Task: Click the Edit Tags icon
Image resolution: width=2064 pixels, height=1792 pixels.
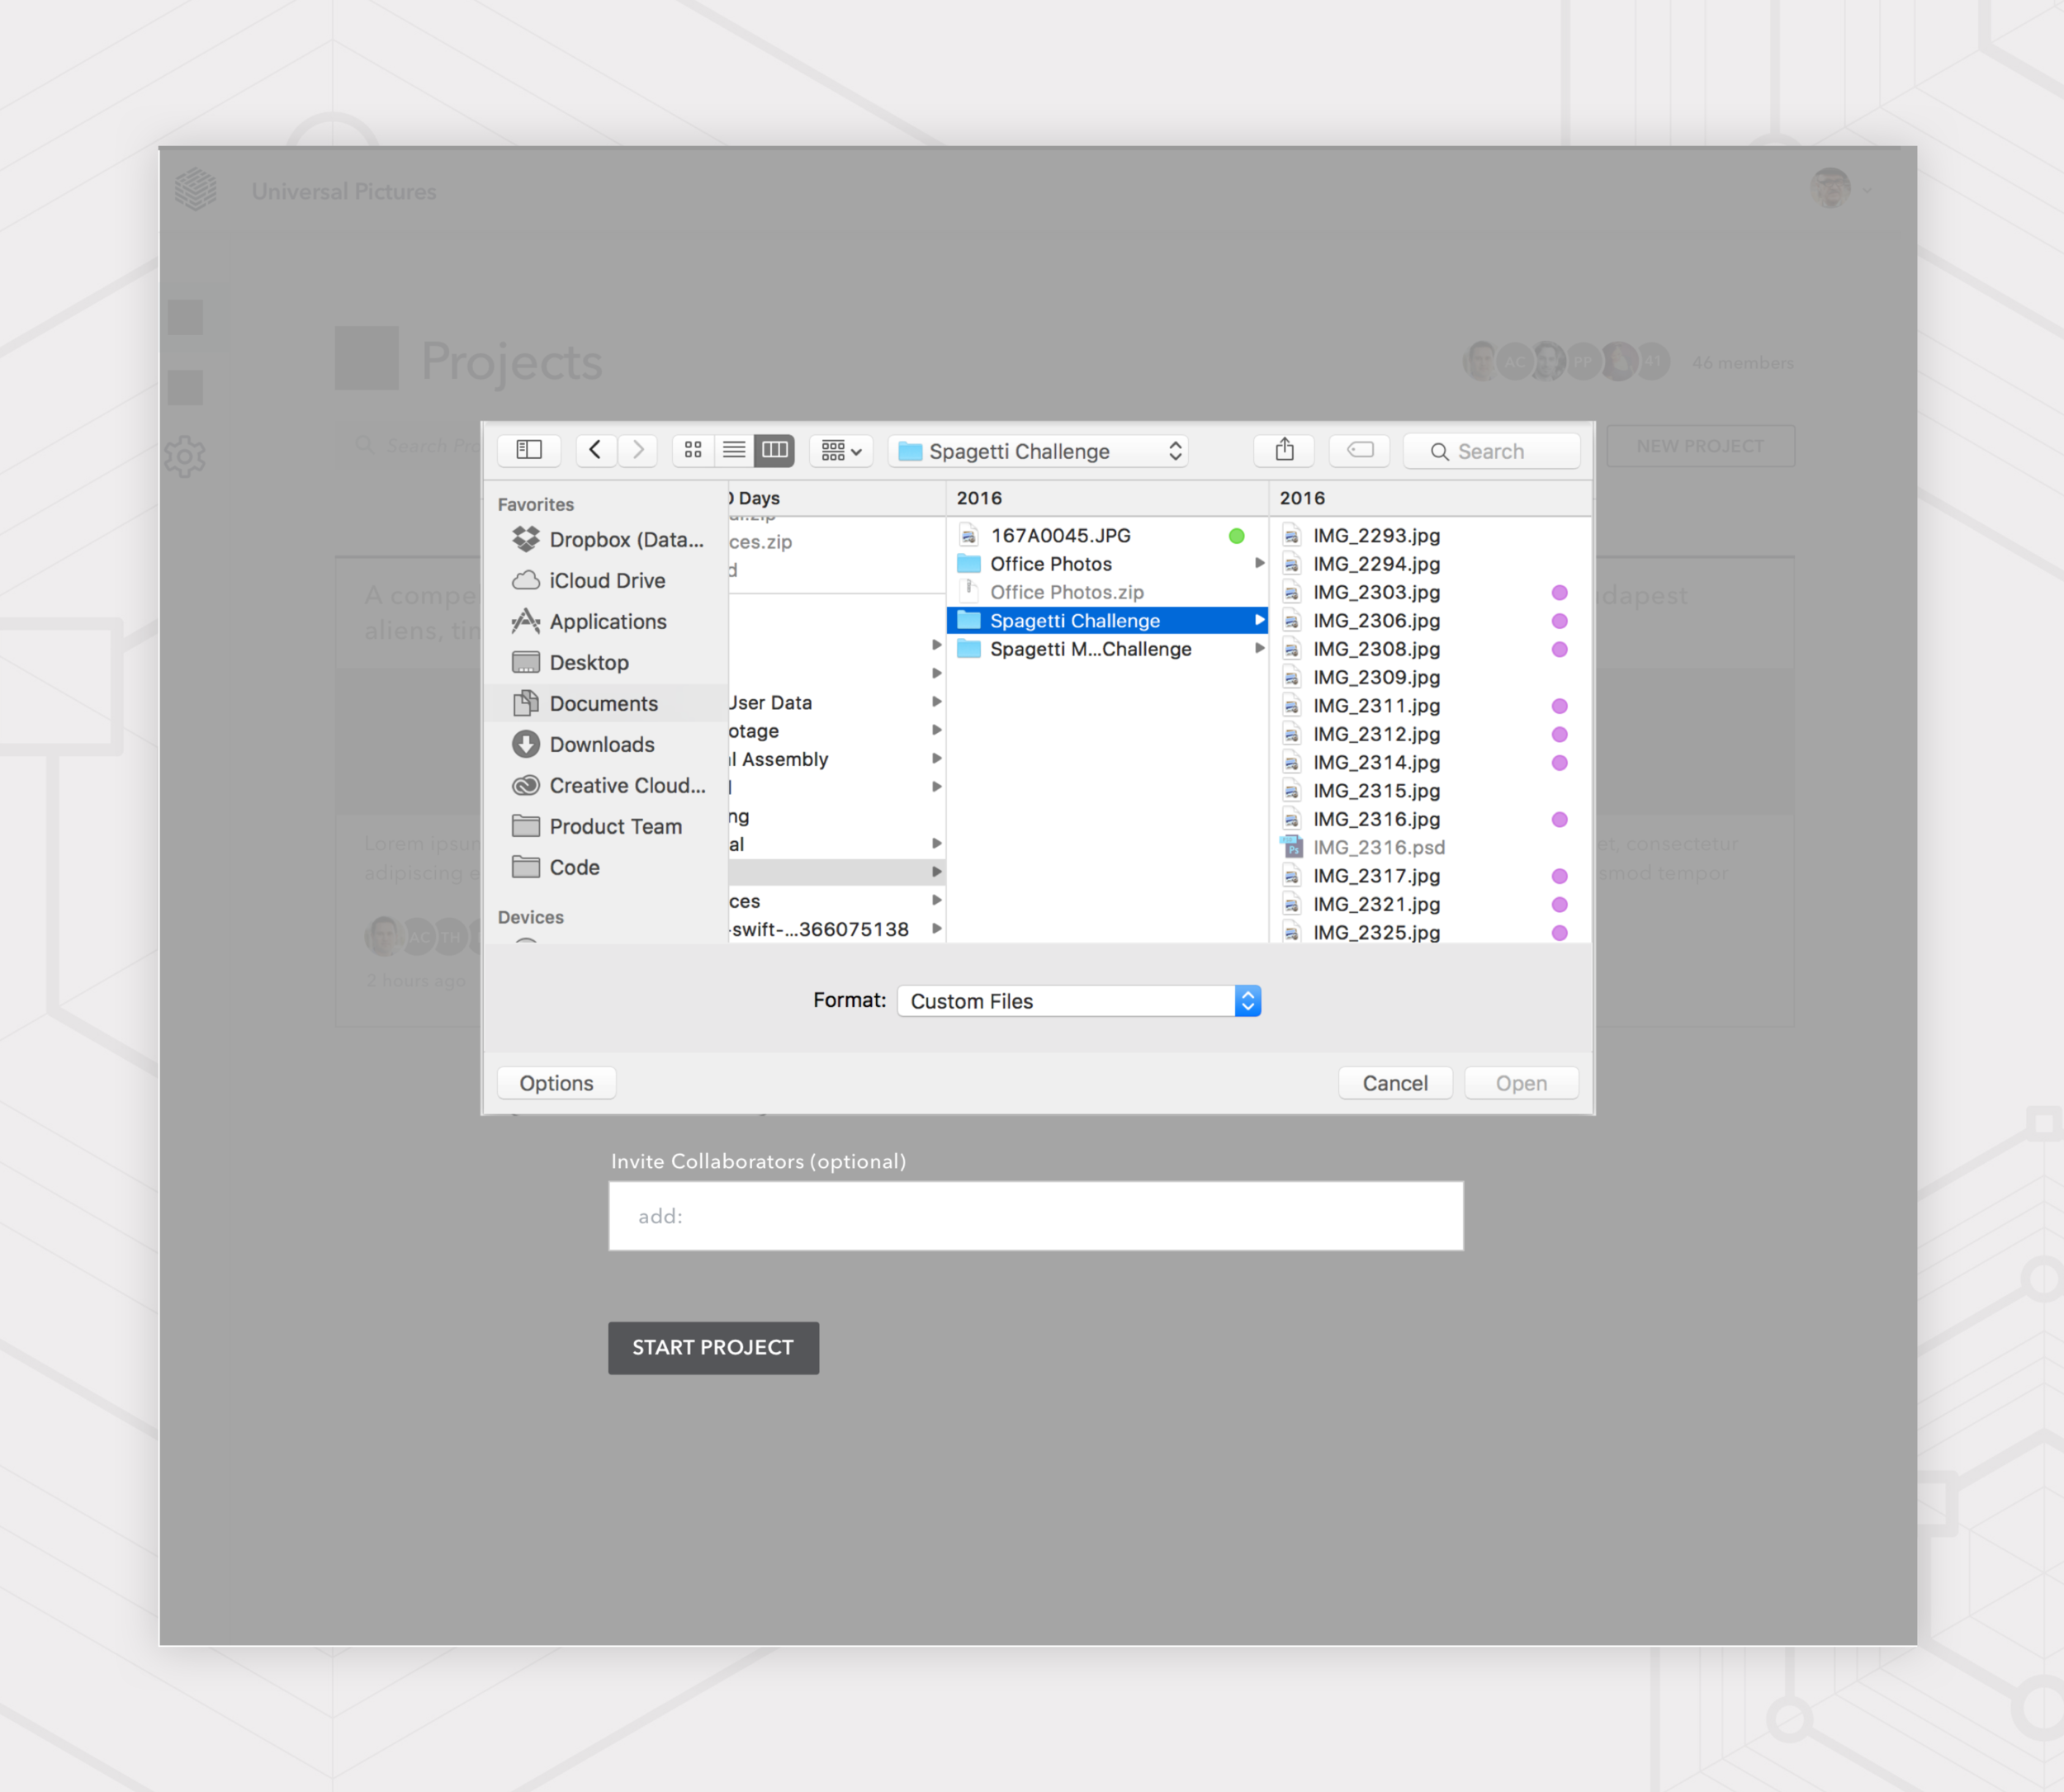Action: pyautogui.click(x=1360, y=450)
